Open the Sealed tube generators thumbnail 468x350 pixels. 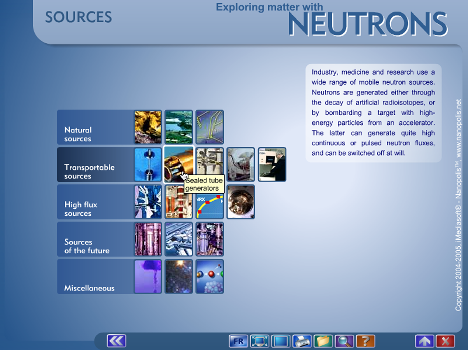coord(178,164)
